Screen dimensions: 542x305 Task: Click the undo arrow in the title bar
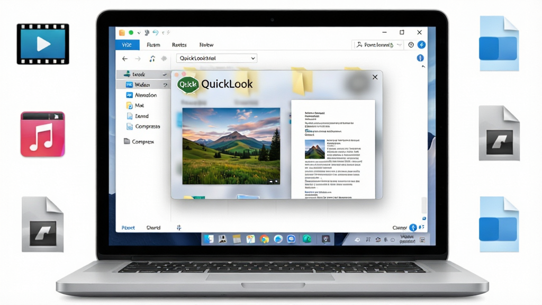pos(156,32)
